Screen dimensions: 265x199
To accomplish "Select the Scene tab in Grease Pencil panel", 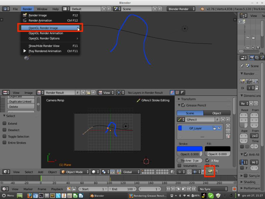I will point(190,113).
